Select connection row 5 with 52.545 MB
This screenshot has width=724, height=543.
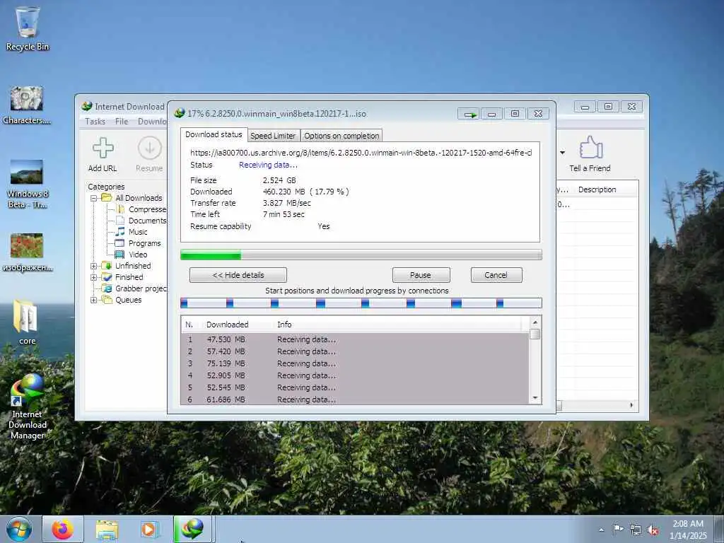355,387
